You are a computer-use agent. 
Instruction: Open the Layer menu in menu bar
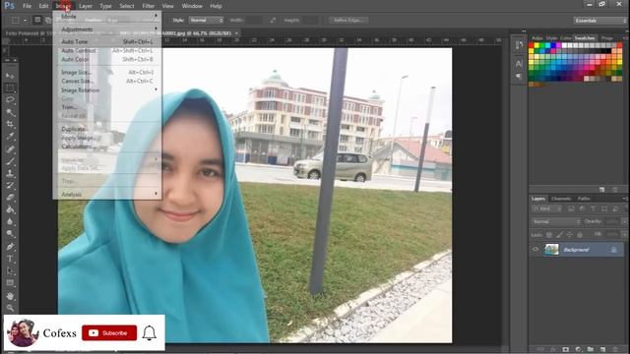click(x=86, y=6)
